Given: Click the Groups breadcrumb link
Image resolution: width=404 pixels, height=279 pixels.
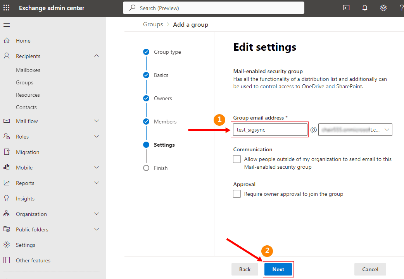Looking at the screenshot, I should pos(153,24).
